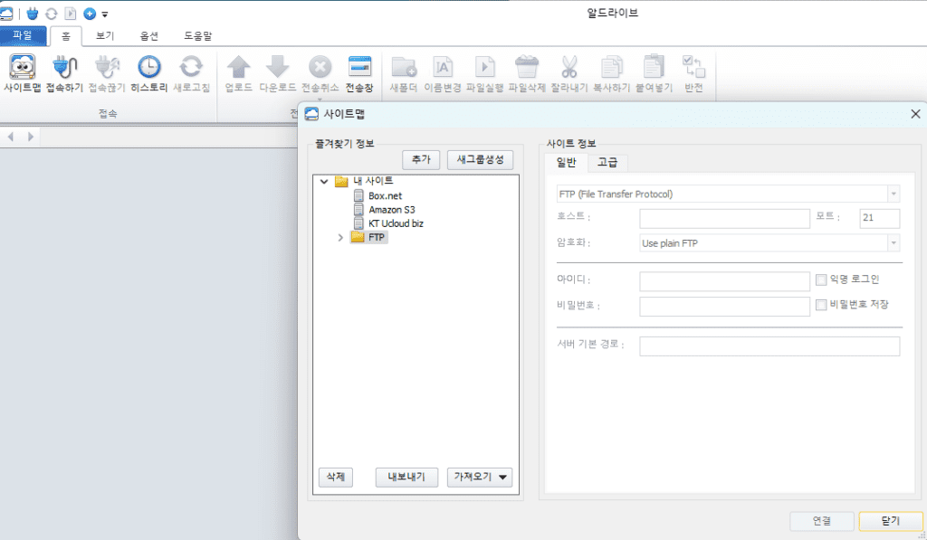
Task: Switch to the 옵션 ribbon tab
Action: point(149,36)
